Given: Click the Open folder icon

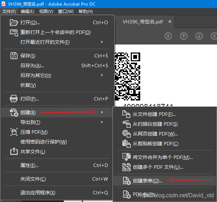Looking at the screenshot, I should (14, 22).
